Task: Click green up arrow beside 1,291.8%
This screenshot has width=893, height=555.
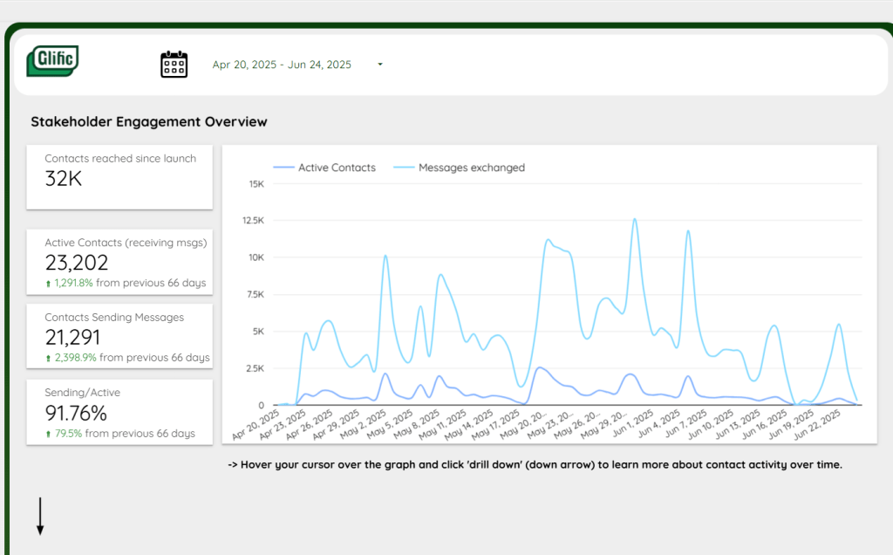Action: pyautogui.click(x=49, y=284)
